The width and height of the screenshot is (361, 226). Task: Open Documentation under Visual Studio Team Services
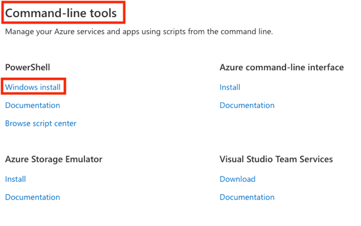click(247, 197)
